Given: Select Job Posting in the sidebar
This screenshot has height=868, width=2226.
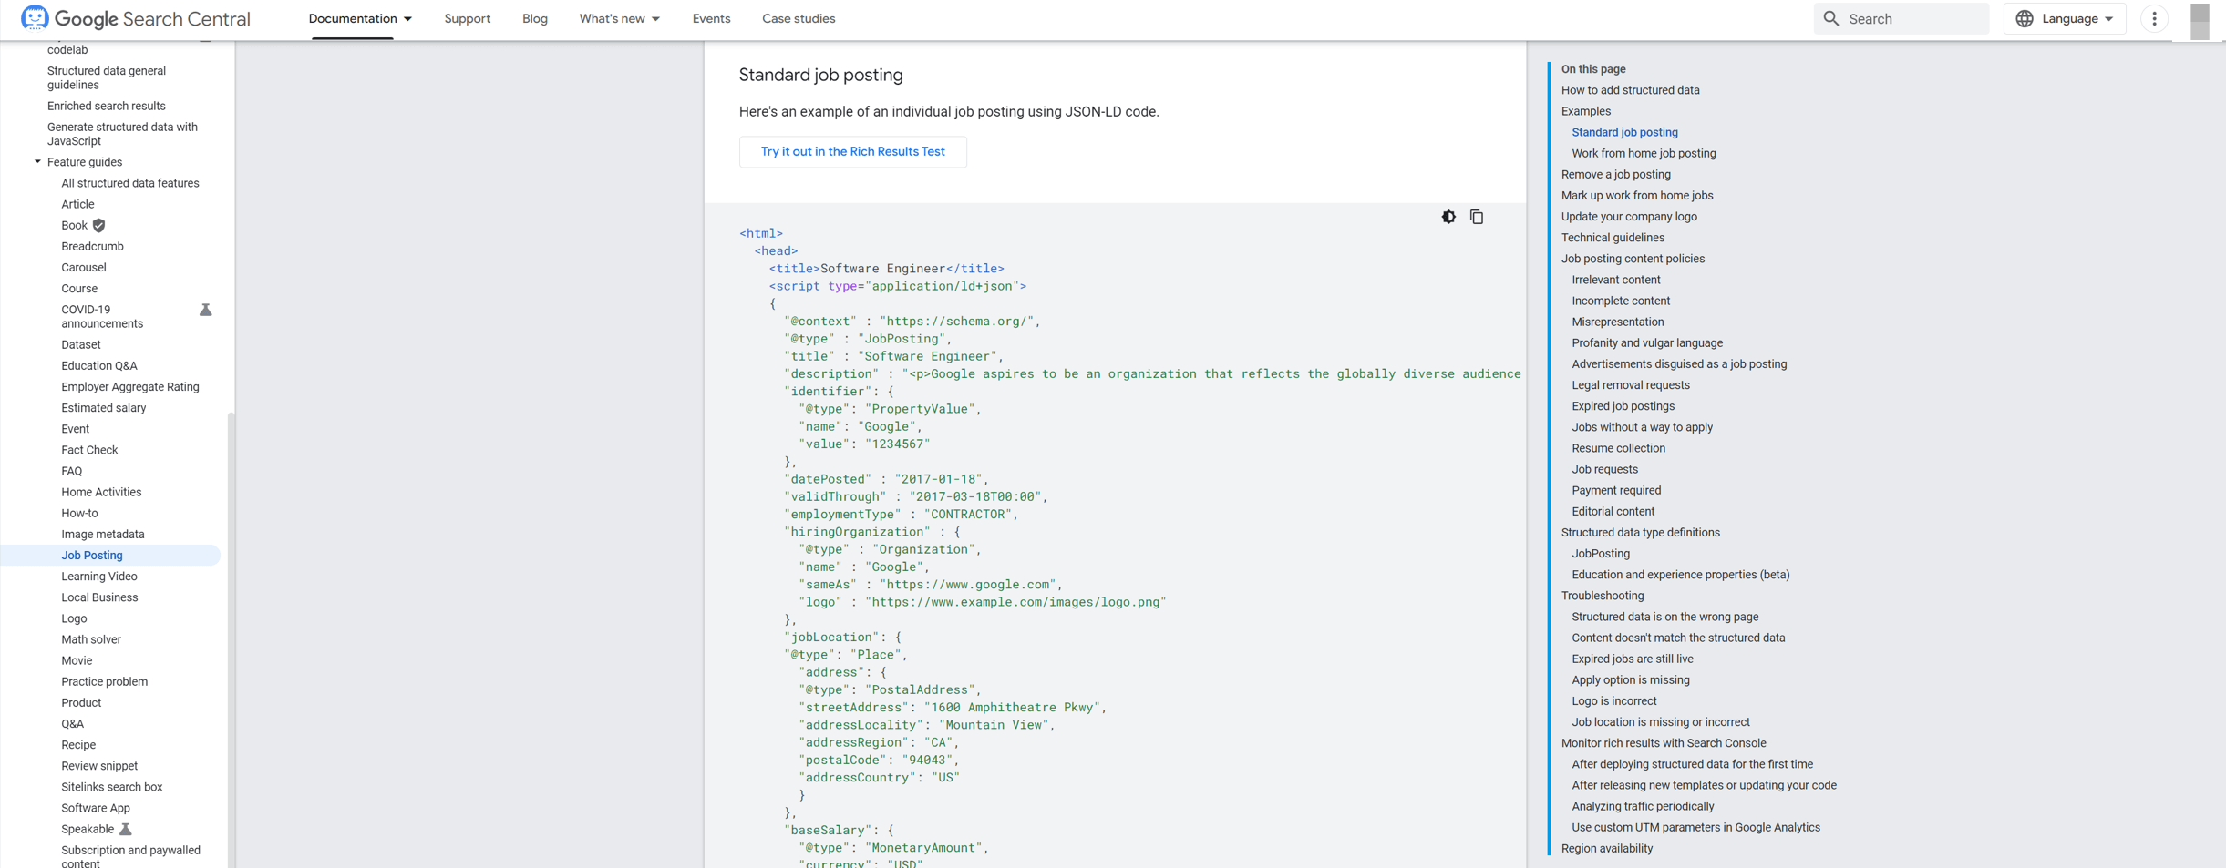Looking at the screenshot, I should coord(91,555).
